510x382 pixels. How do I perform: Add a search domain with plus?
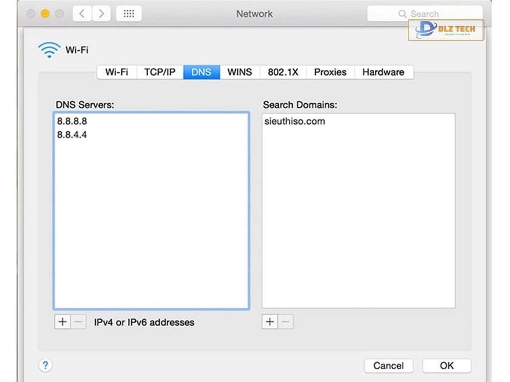click(x=270, y=322)
